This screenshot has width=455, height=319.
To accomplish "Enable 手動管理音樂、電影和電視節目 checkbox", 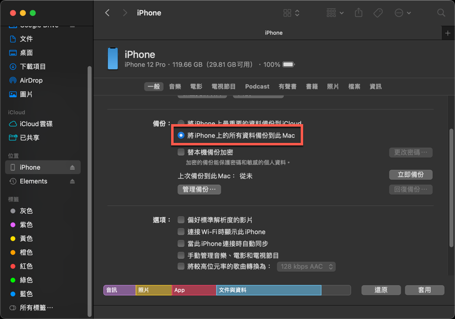I will [181, 255].
